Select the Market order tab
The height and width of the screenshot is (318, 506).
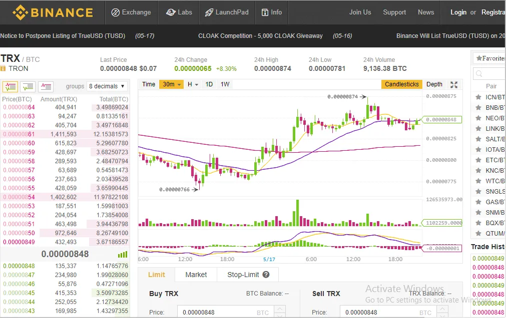point(196,275)
